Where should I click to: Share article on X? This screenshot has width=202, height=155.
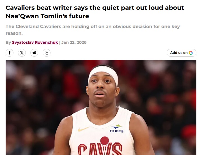[x=22, y=53]
